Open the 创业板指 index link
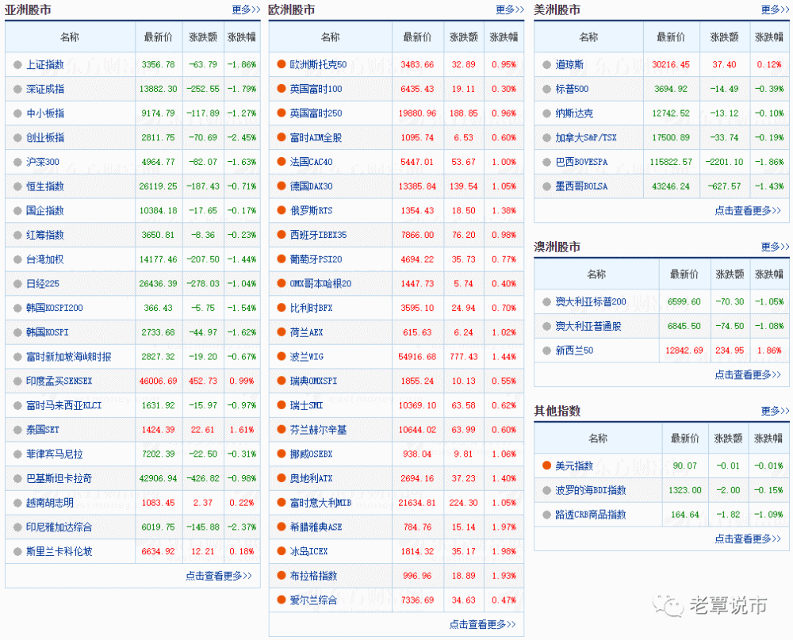Screen dimensions: 793x640 (x=45, y=138)
